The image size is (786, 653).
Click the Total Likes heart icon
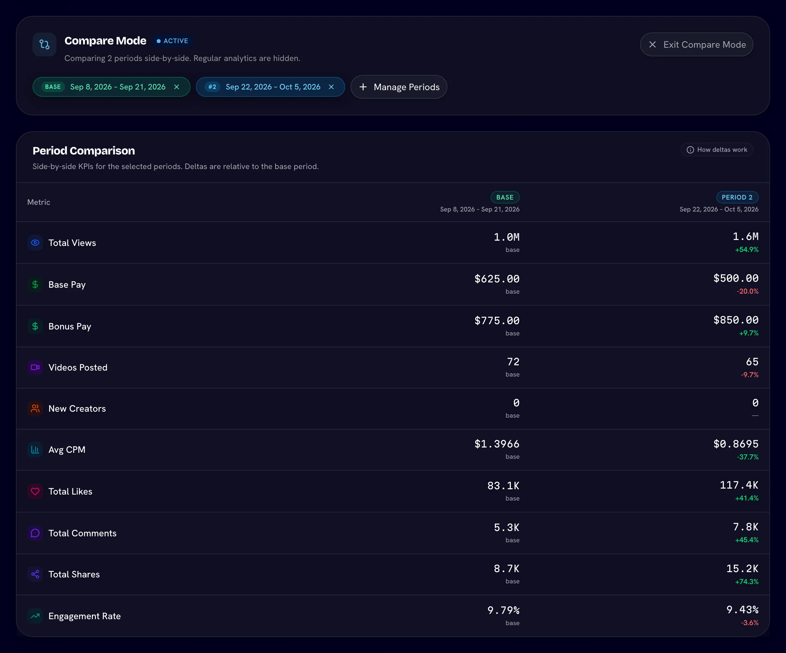(35, 492)
